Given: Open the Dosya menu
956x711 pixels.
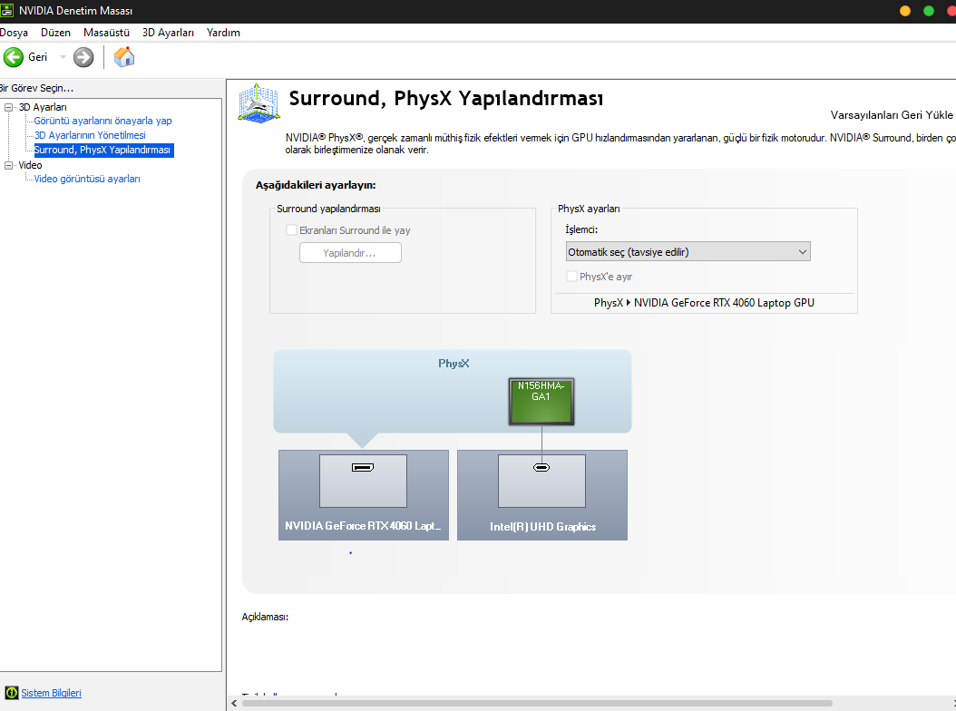Looking at the screenshot, I should tap(14, 33).
